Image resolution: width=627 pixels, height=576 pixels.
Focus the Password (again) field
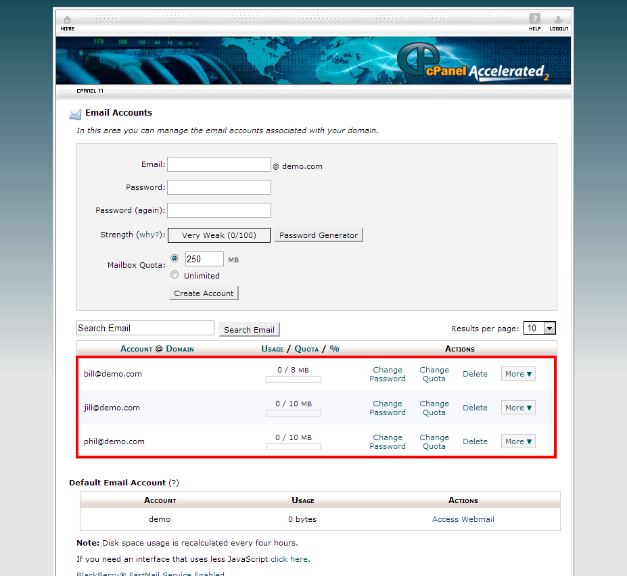[x=218, y=210]
